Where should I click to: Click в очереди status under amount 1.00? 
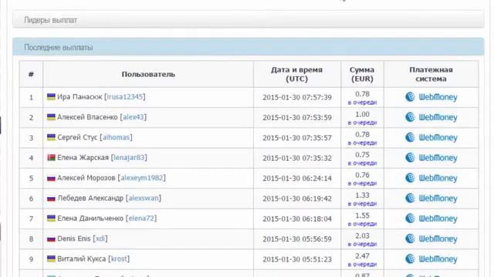click(362, 122)
